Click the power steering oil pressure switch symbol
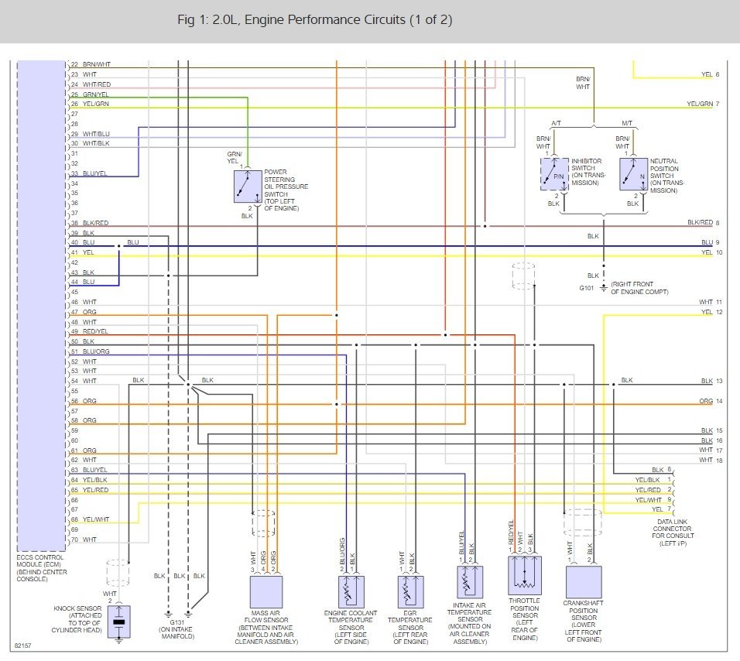 click(248, 187)
